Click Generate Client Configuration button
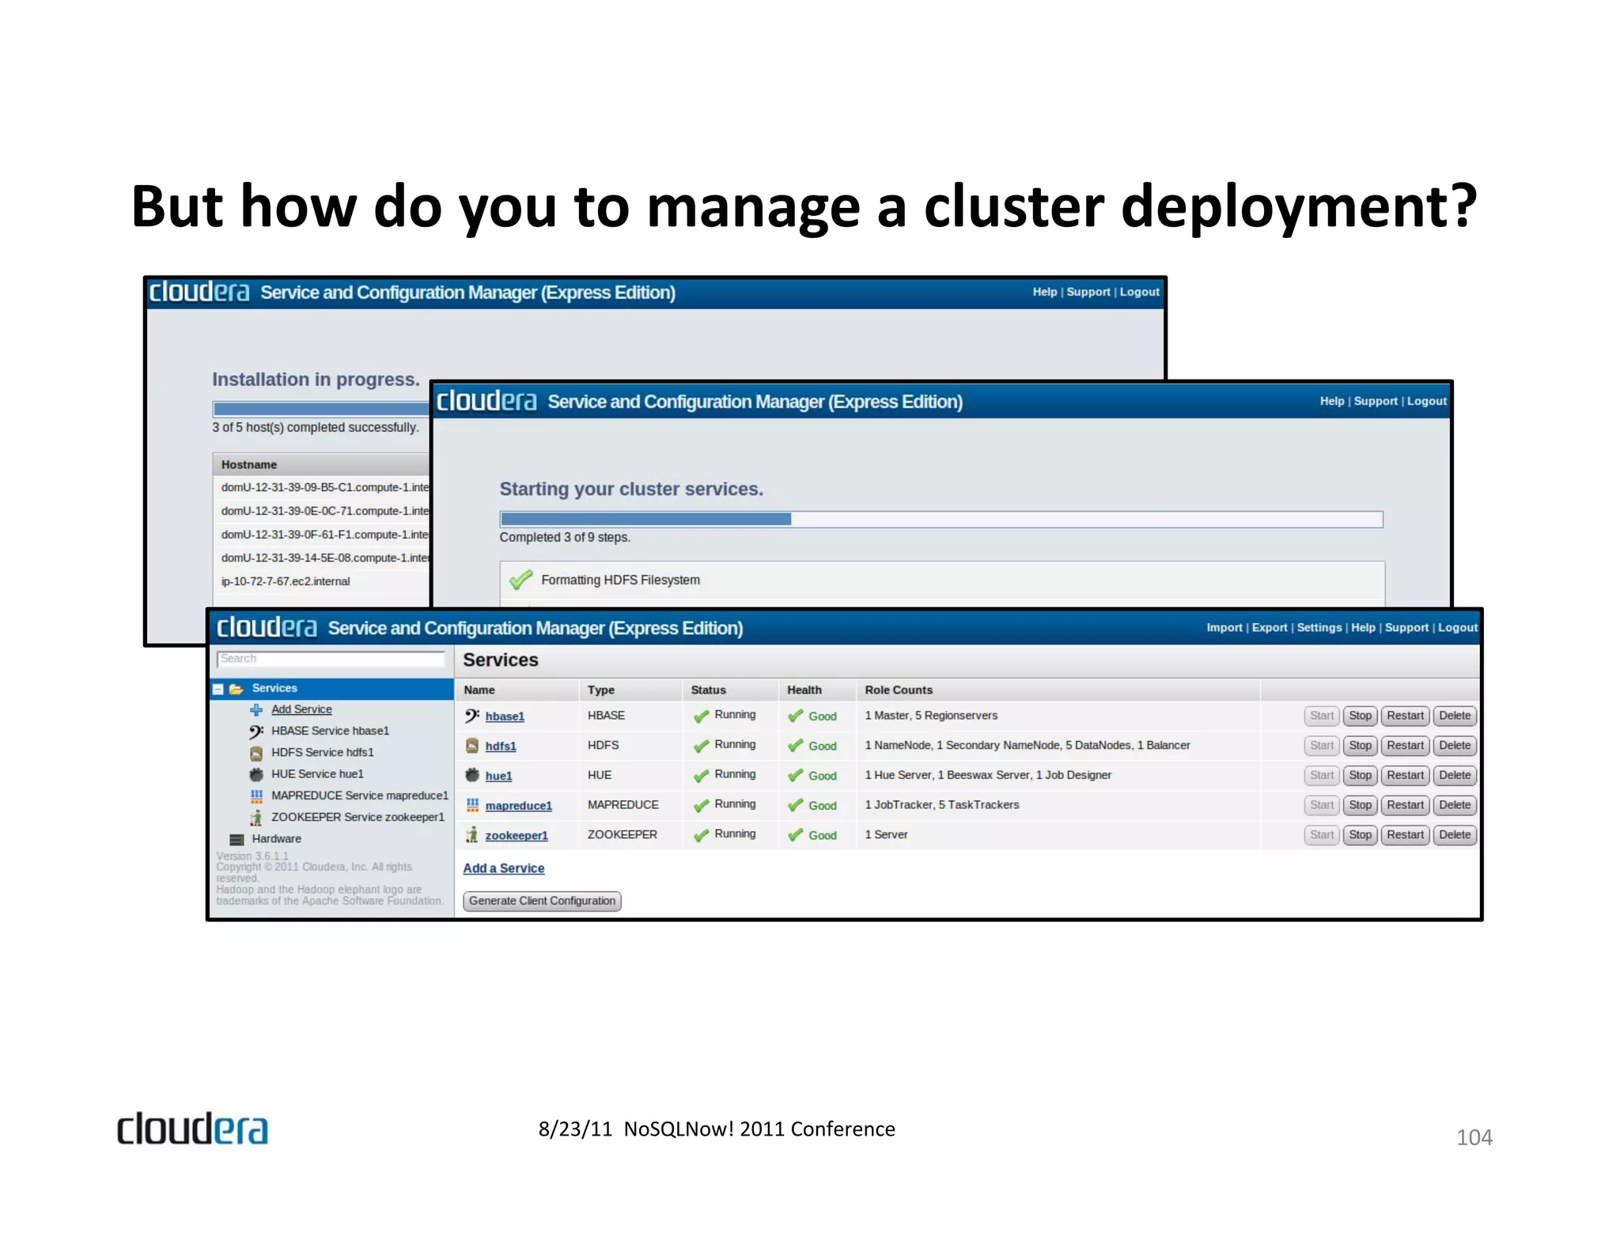The width and height of the screenshot is (1620, 1251). (542, 901)
